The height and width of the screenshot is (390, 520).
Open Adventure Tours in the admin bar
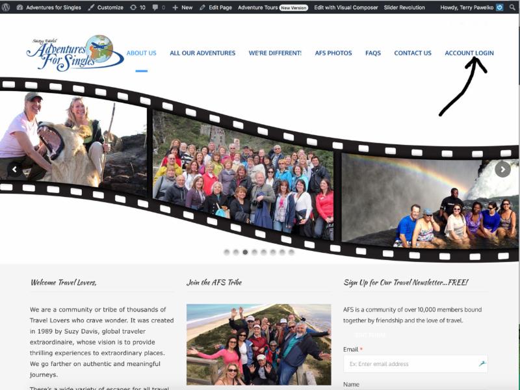click(x=273, y=7)
